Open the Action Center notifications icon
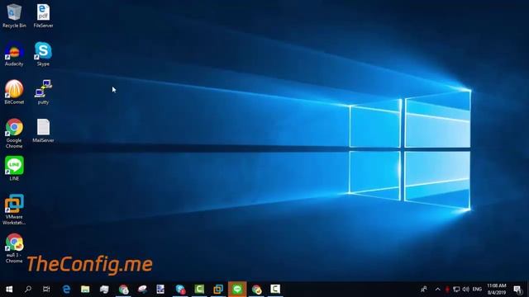The width and height of the screenshot is (529, 297). 517,290
